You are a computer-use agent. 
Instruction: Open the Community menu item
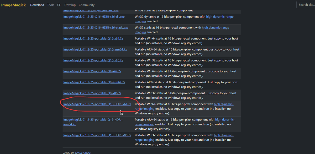(87, 5)
